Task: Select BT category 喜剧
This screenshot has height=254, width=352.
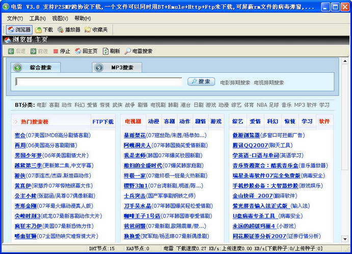Action: (x=54, y=105)
